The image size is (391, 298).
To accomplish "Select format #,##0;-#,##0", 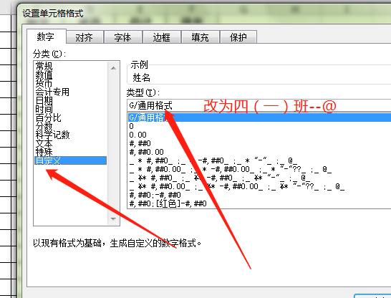I will [259, 195].
